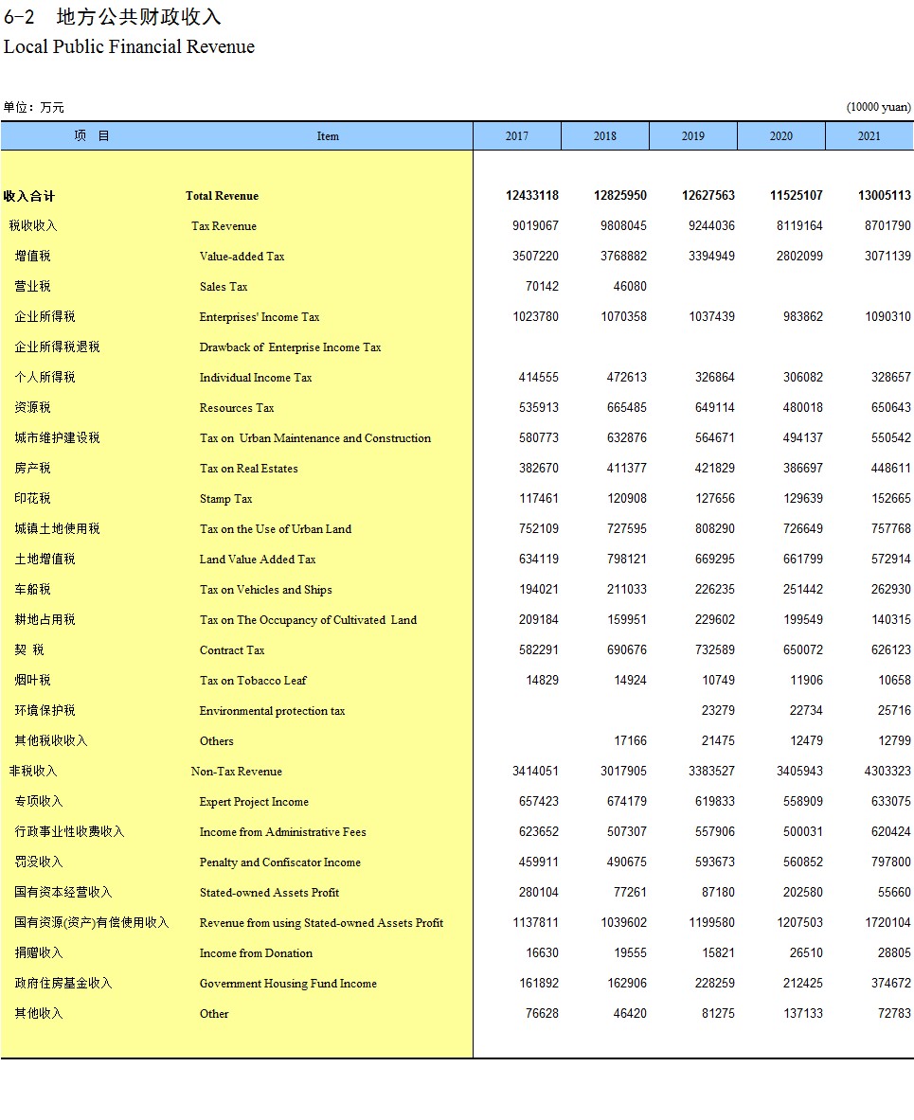The height and width of the screenshot is (1120, 914).
Task: Click 'Tax on Vehicles and Ships'
Action: click(266, 589)
